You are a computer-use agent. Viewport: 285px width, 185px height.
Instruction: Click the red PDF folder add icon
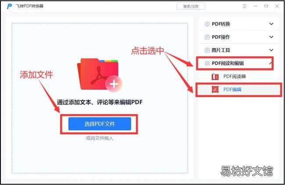100,74
